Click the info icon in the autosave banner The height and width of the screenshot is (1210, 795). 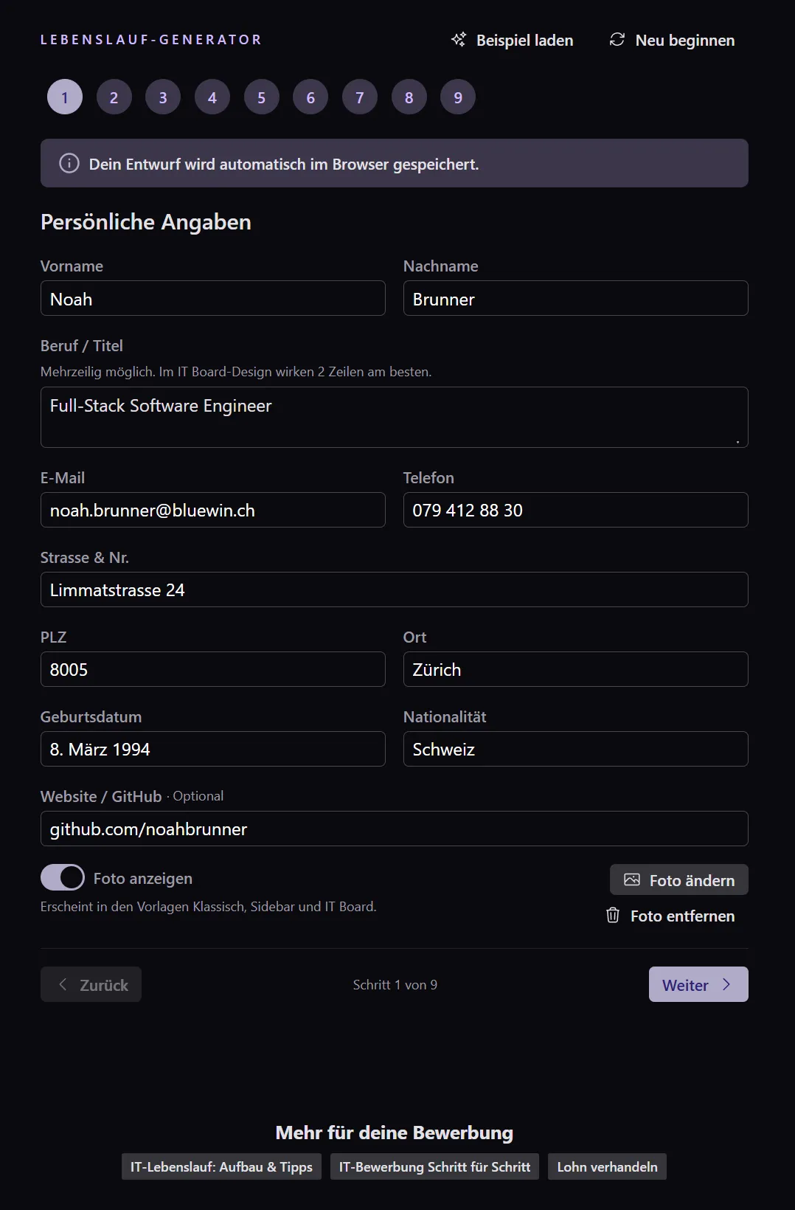point(69,163)
